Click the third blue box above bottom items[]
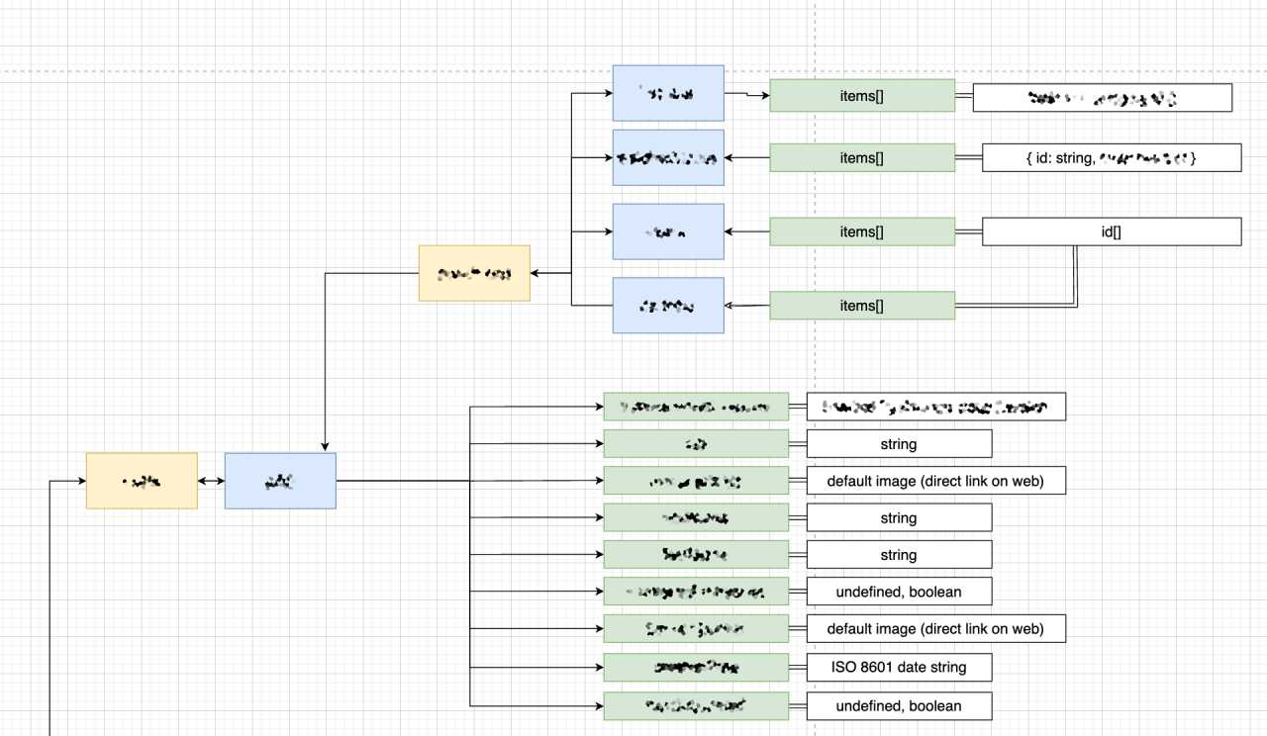 tap(668, 230)
